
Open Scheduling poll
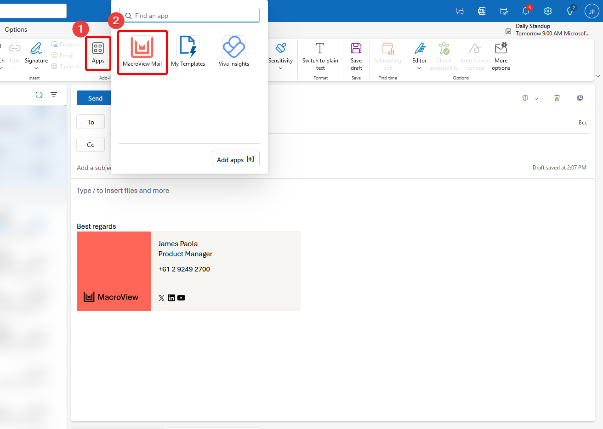coord(387,56)
